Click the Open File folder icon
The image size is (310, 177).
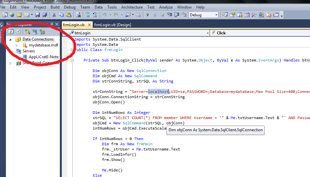pyautogui.click(x=19, y=15)
